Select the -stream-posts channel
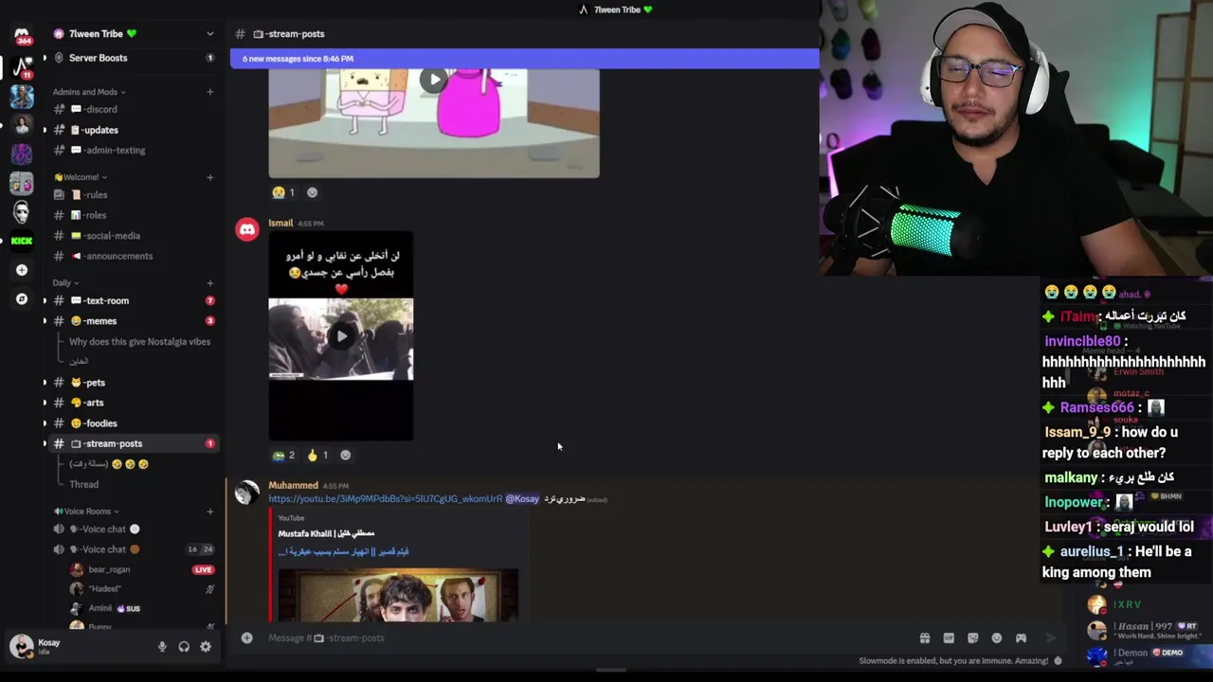The width and height of the screenshot is (1213, 682). tap(134, 443)
